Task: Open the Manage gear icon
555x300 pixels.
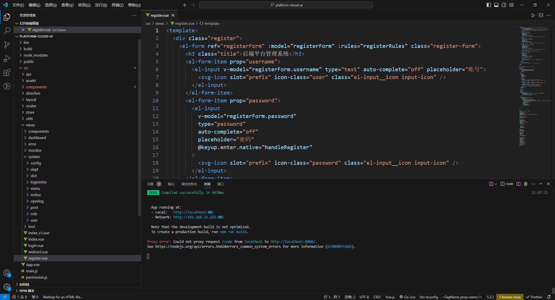Action: pyautogui.click(x=7, y=287)
